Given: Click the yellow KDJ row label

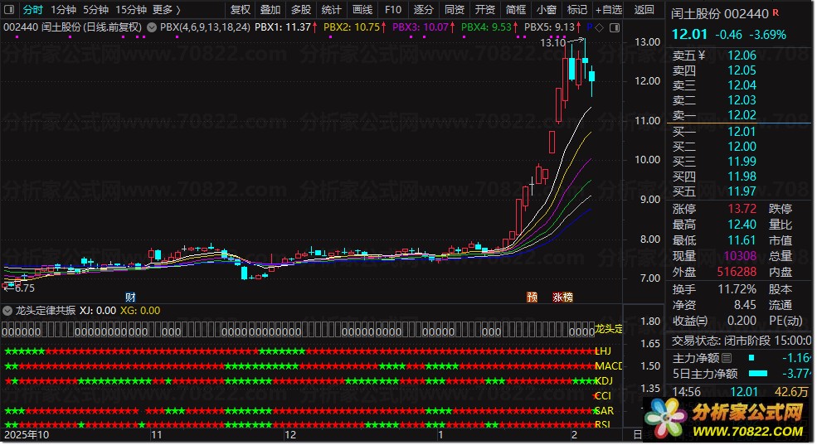Looking at the screenshot, I should point(604,381).
